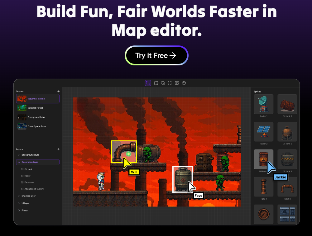Pick the Radar 1 sprite
Screen dimensions: 312x236
click(x=263, y=104)
